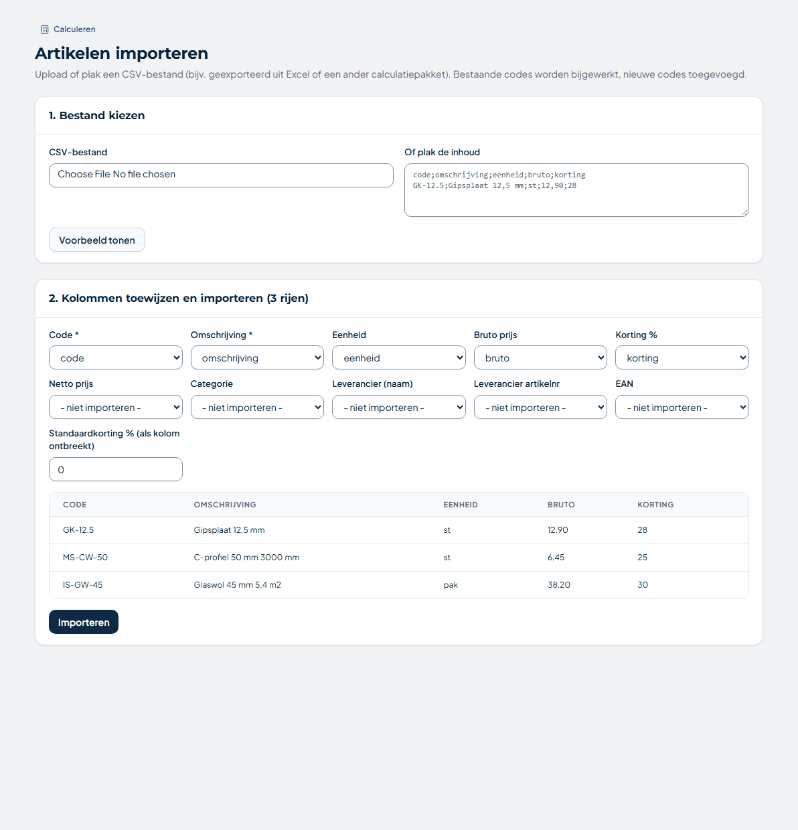
Task: Click the KORTING column header
Action: click(655, 505)
